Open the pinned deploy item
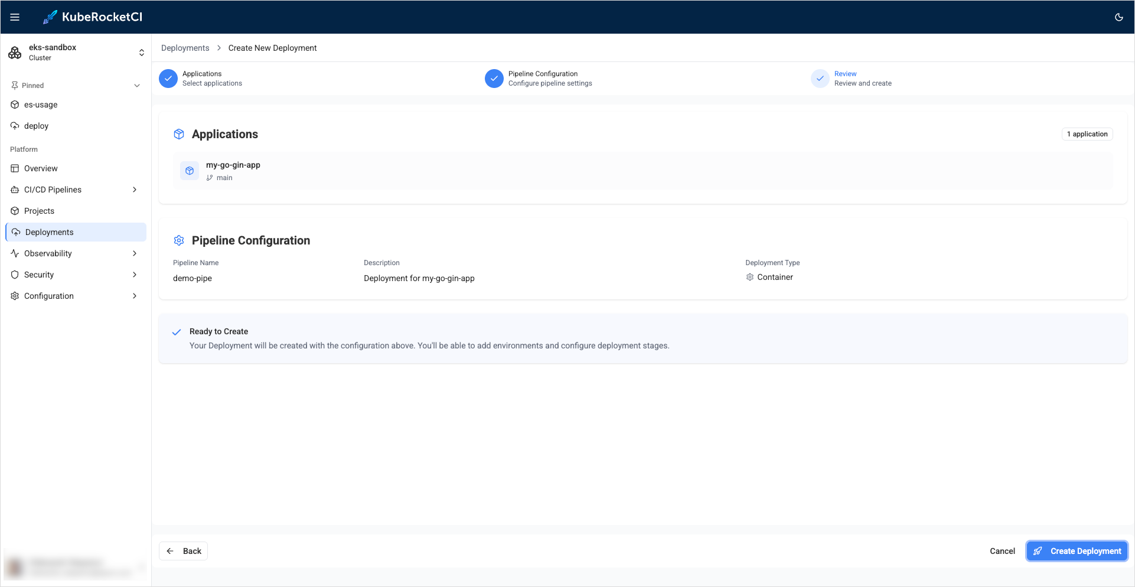 point(37,126)
